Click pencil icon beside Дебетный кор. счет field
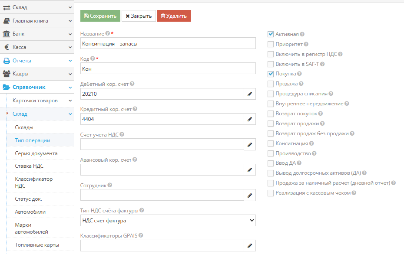 tap(249, 94)
